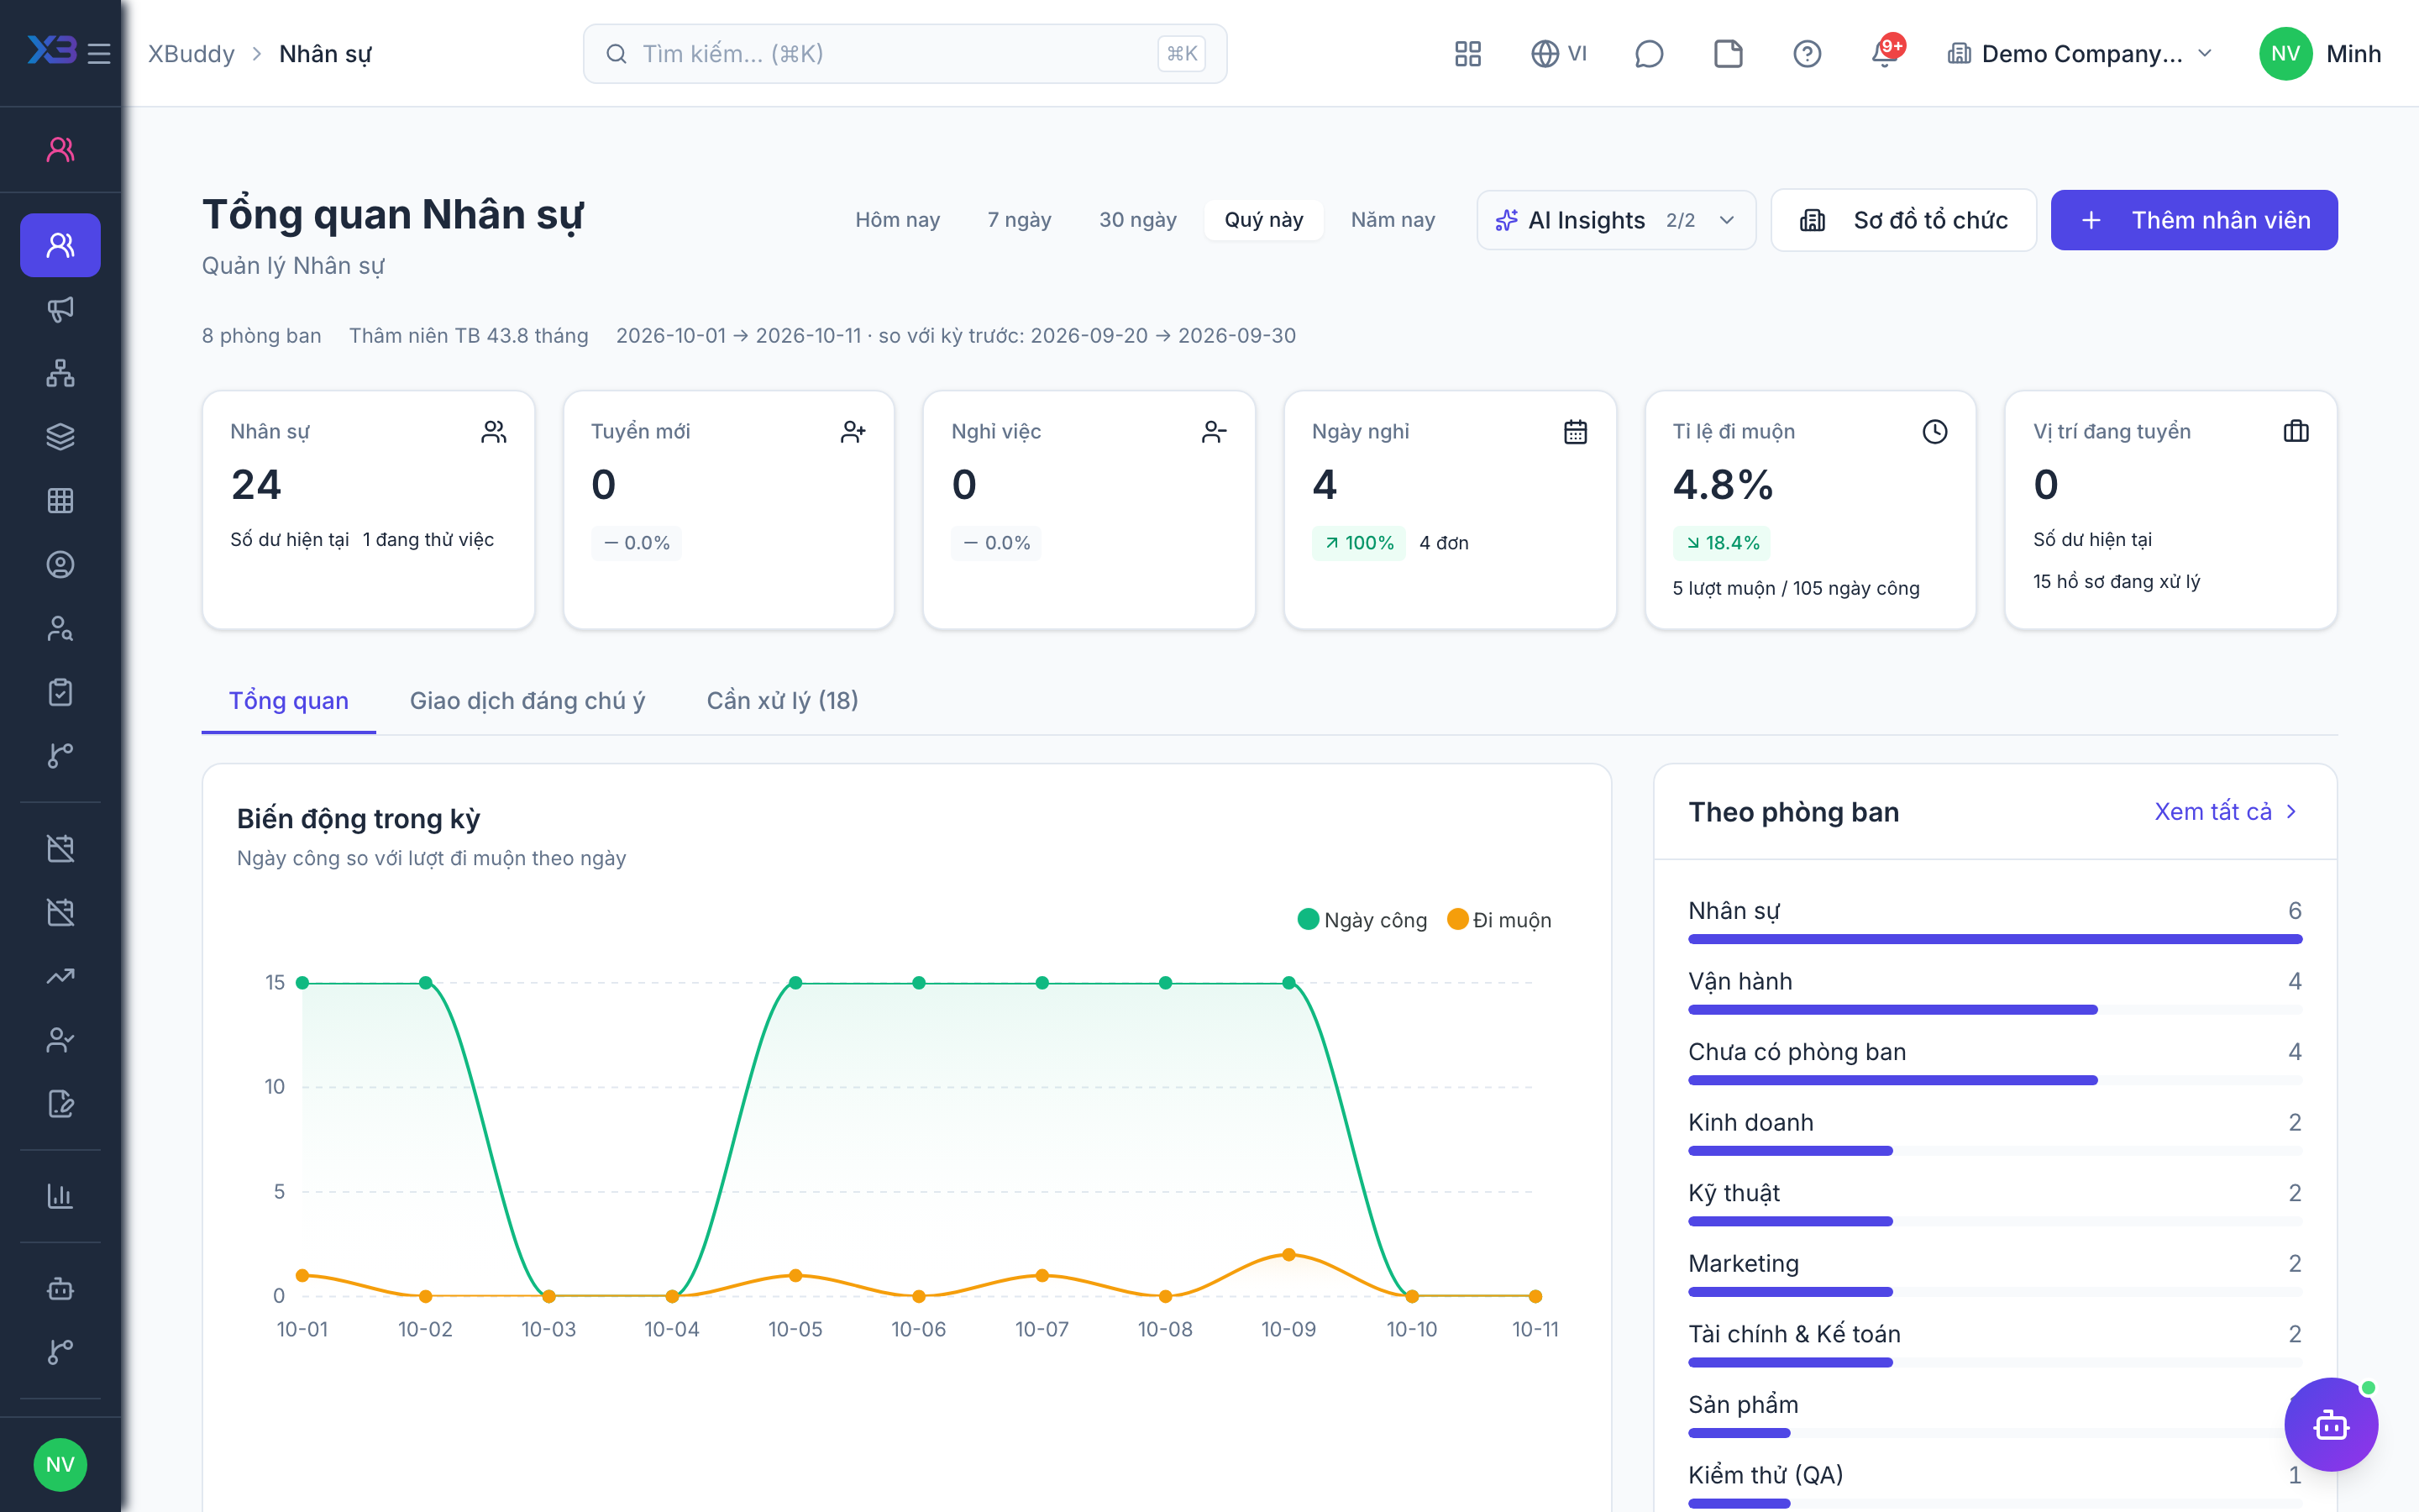Image resolution: width=2419 pixels, height=1512 pixels.
Task: Switch to Giao dịch đáng chú ý tab
Action: (527, 701)
